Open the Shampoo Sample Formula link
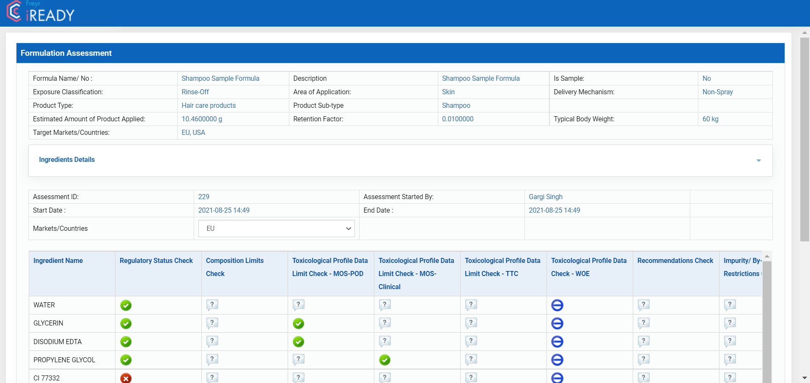The height and width of the screenshot is (383, 810). click(220, 78)
